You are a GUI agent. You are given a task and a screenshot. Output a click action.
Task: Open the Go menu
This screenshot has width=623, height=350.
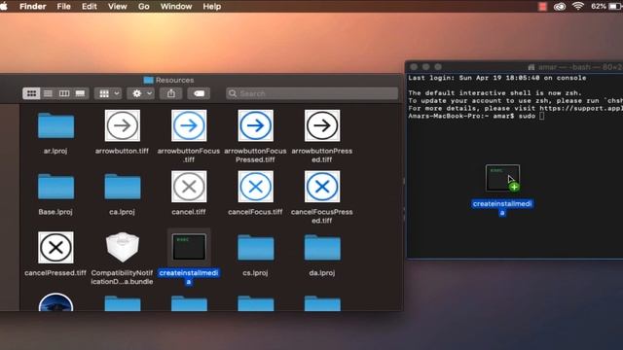click(x=144, y=7)
